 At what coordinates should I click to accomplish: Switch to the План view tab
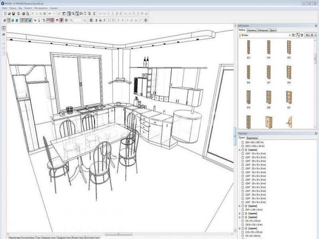point(38,237)
